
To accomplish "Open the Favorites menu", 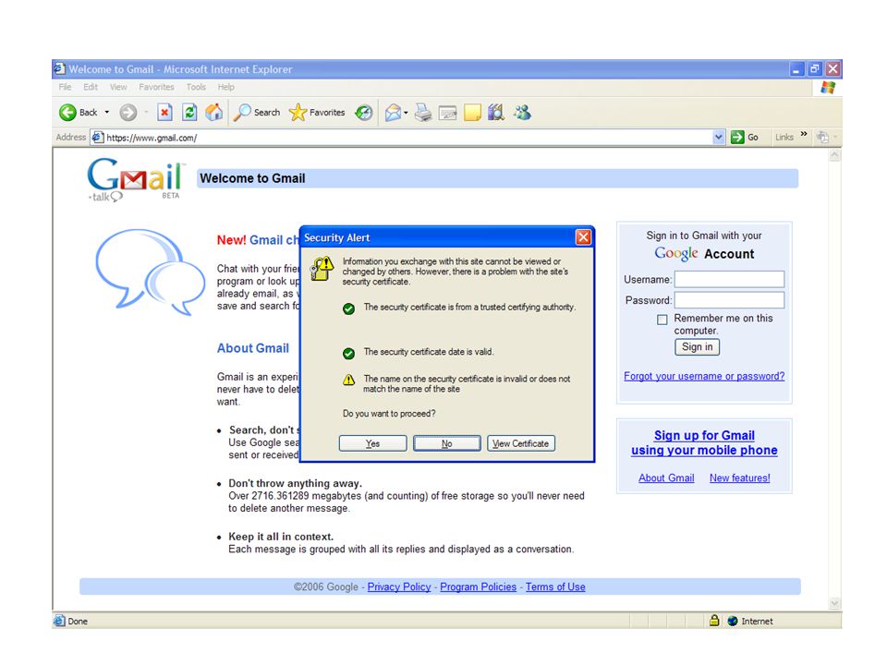I will pos(157,87).
